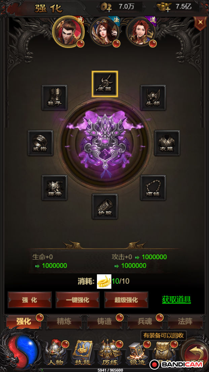This screenshot has width=209, height=372.
Task: Select the 鞋子 boots slot icon
Action: (55, 98)
